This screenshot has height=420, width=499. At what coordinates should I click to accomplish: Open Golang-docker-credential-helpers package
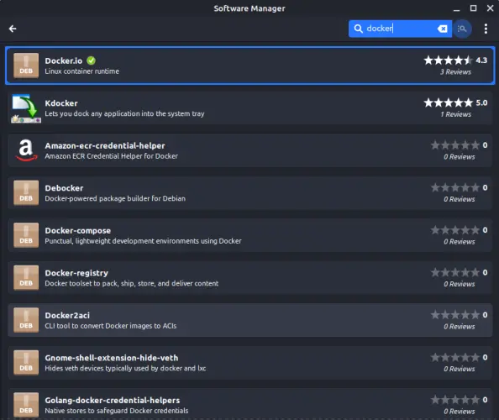coord(249,404)
